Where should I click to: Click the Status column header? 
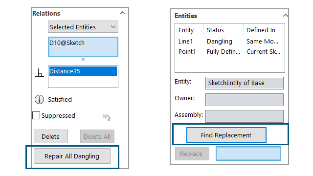coord(215,30)
